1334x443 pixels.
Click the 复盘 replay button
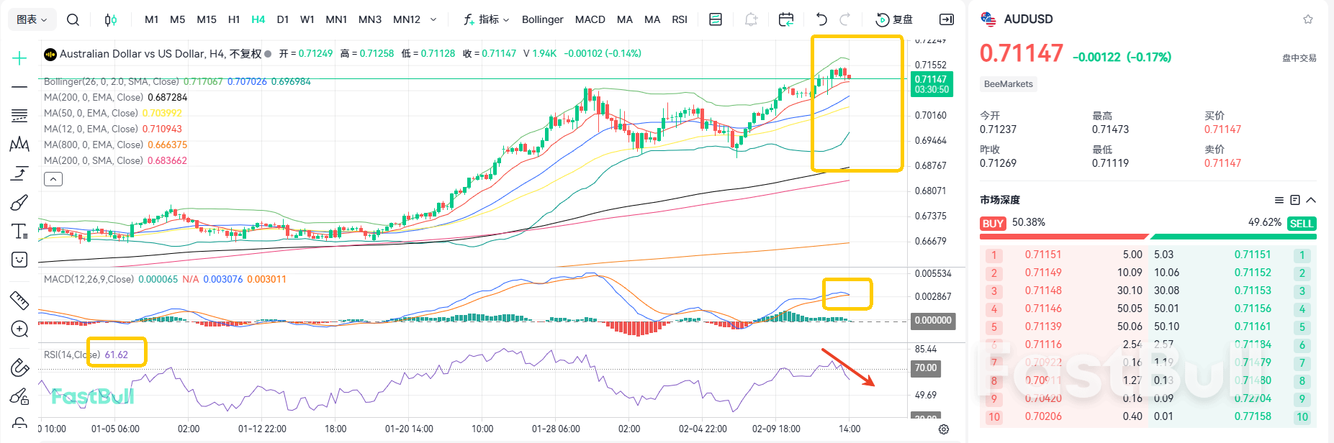coord(894,19)
